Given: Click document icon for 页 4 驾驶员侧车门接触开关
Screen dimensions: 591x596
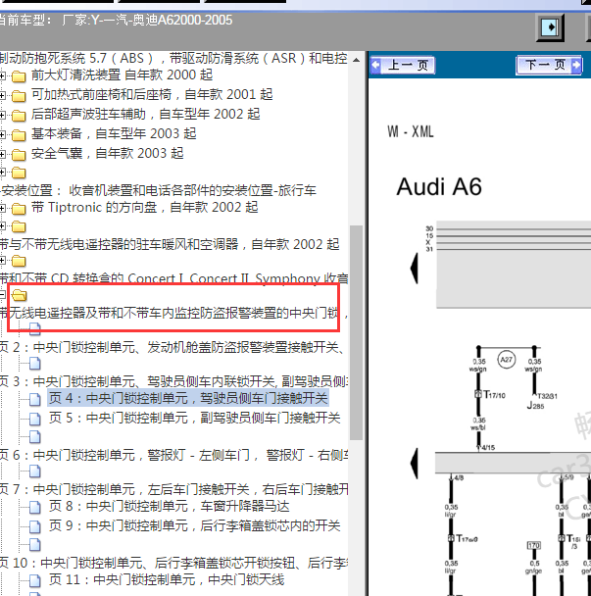Looking at the screenshot, I should [35, 399].
